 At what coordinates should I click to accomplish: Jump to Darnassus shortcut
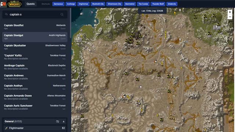click(x=58, y=4)
